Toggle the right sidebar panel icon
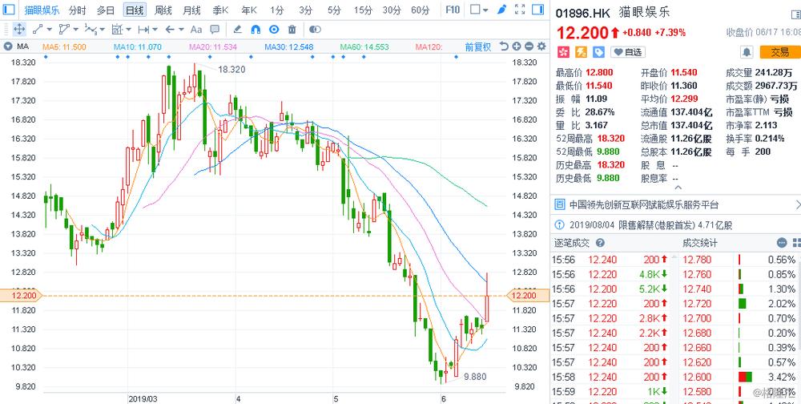Image resolution: width=801 pixels, height=404 pixels. click(x=537, y=9)
